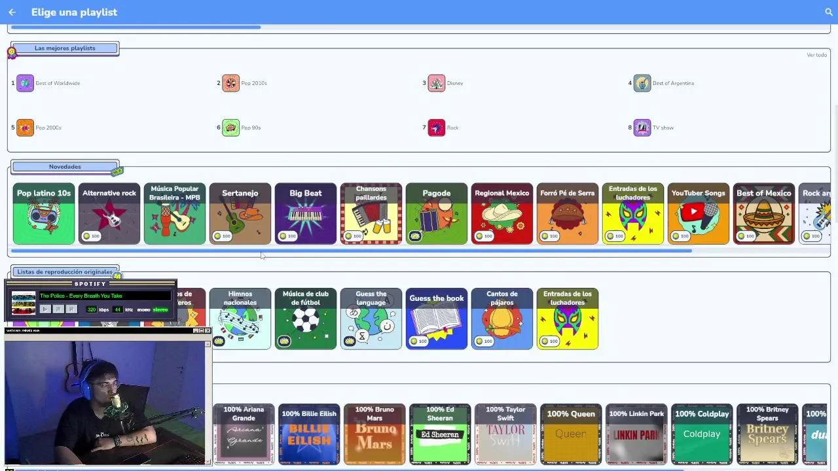Image resolution: width=838 pixels, height=471 pixels.
Task: Open the 100% Billie Eilish playlist
Action: (x=309, y=434)
